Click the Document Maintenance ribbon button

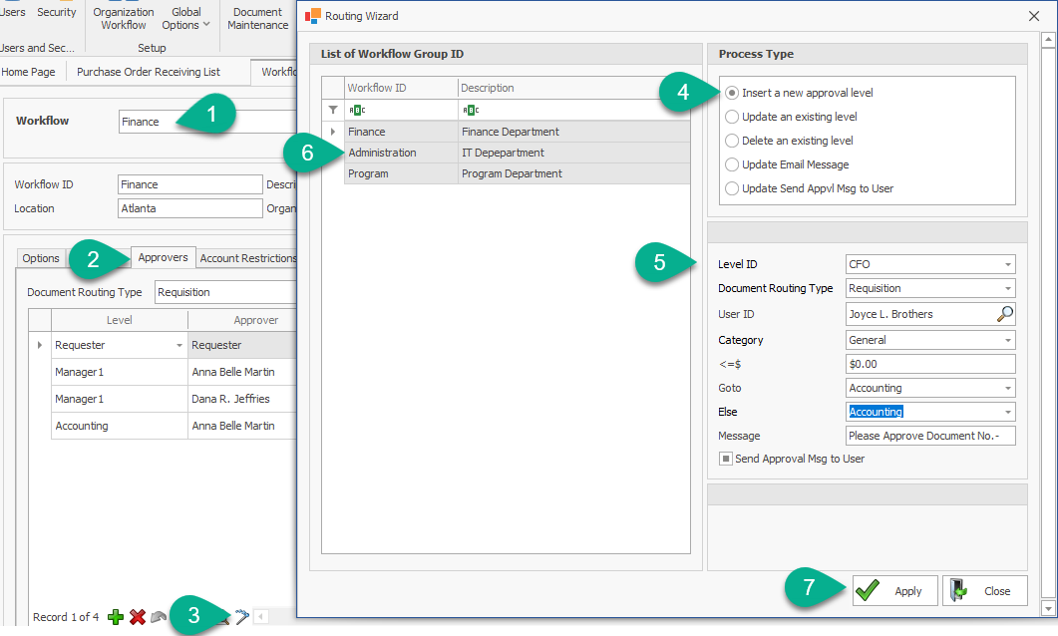pyautogui.click(x=257, y=18)
